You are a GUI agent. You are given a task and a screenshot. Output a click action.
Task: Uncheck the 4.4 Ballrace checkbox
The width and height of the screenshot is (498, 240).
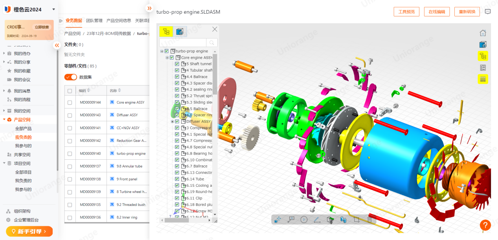pos(177,77)
